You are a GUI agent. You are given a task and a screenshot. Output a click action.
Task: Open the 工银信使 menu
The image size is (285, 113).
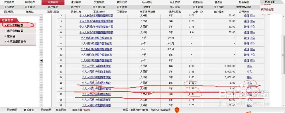click(x=122, y=12)
